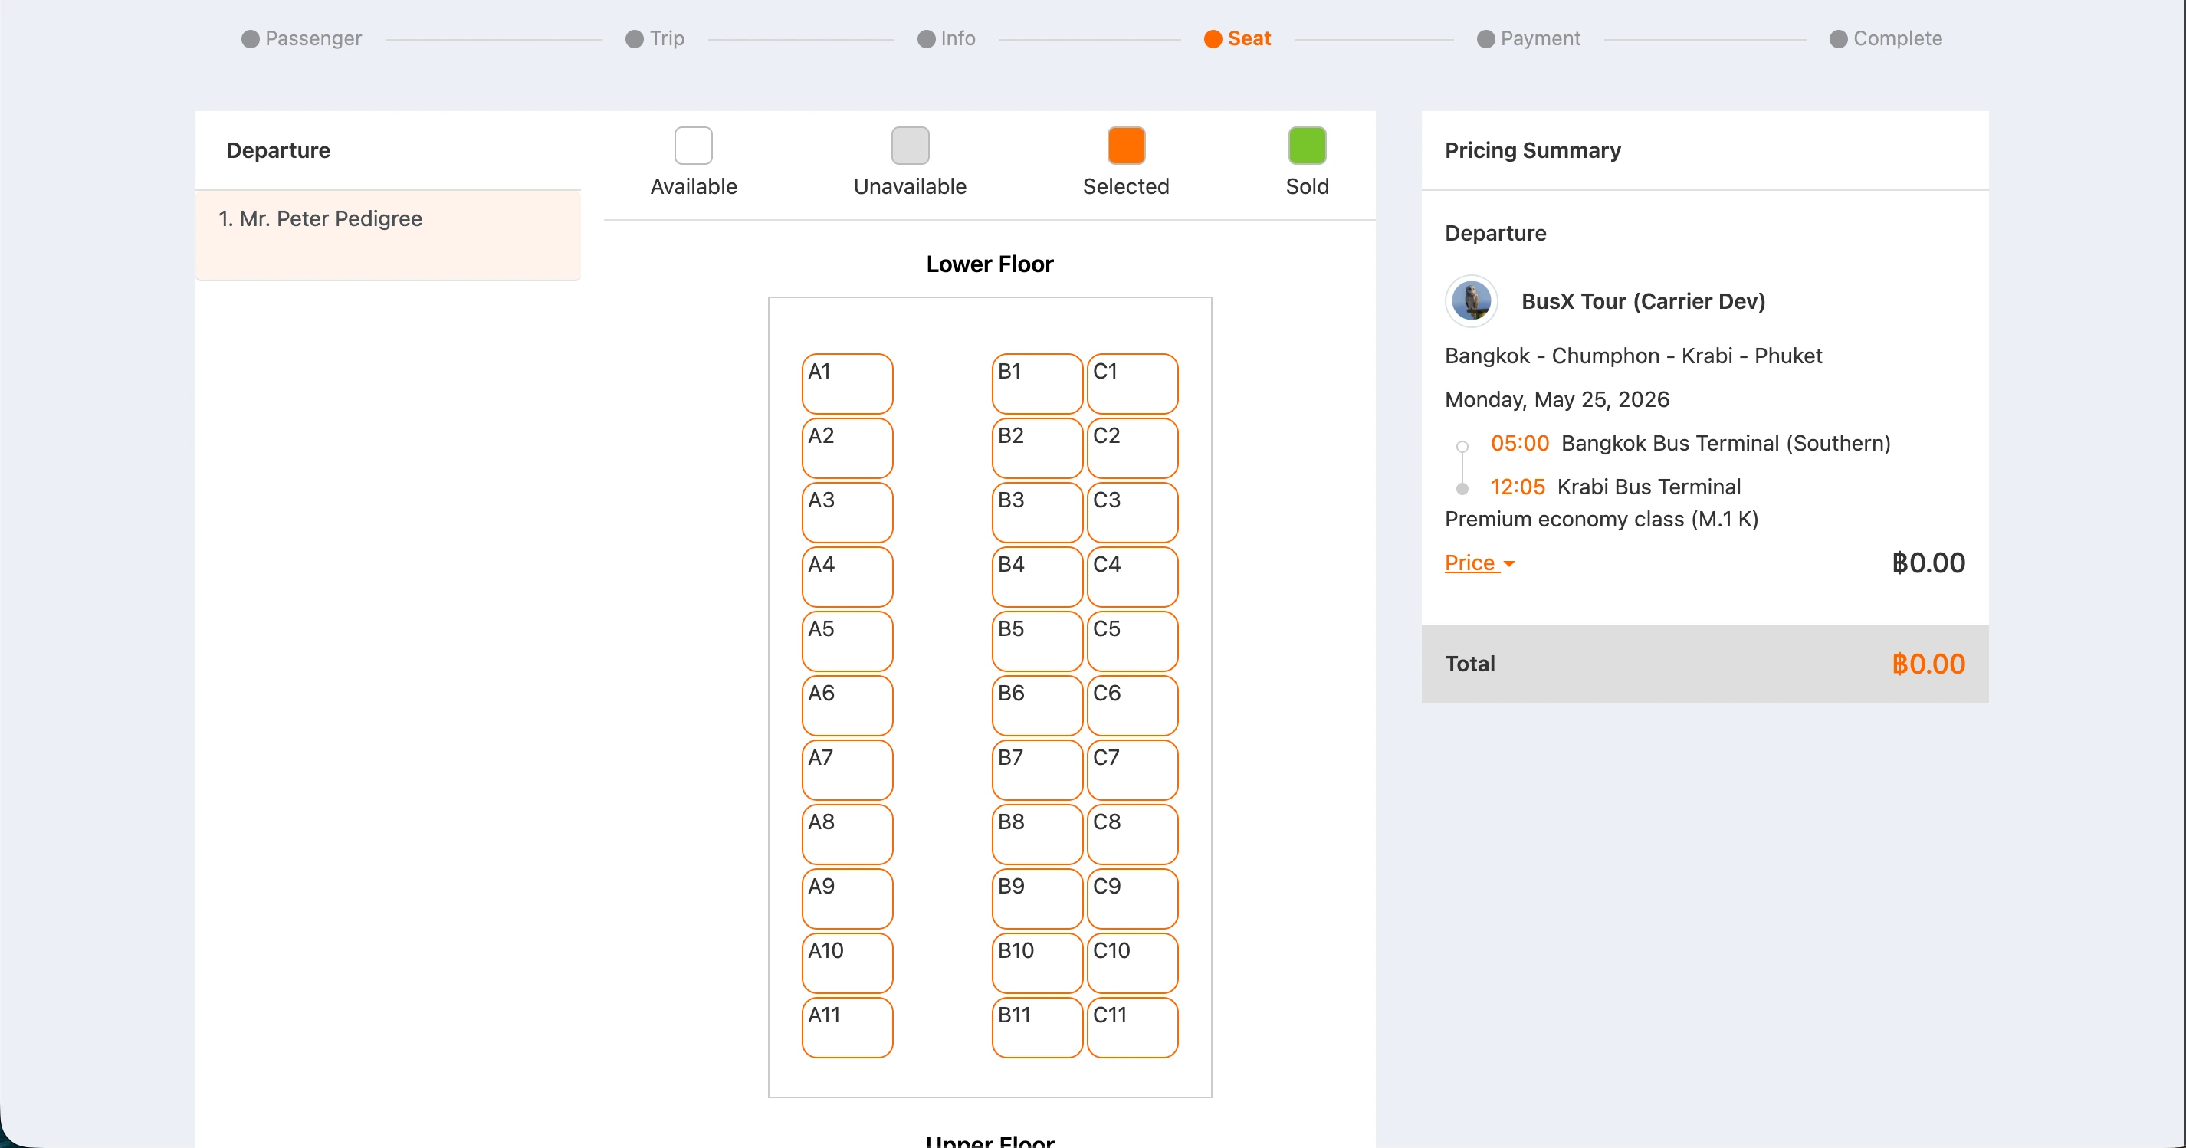Viewport: 2186px width, 1148px height.
Task: Choose seat B9
Action: [x=1037, y=900]
